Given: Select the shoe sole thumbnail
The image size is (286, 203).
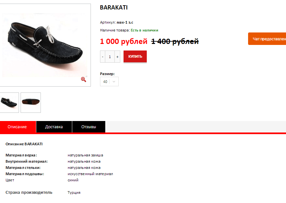Looking at the screenshot, I should 31,103.
